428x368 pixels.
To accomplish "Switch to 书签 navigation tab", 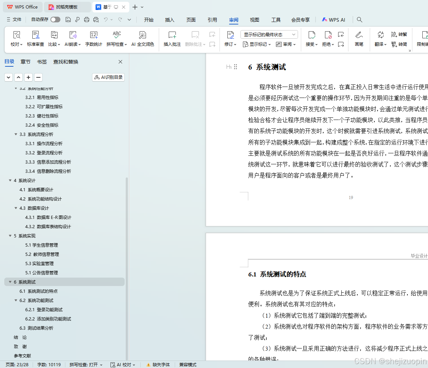I will [x=42, y=62].
